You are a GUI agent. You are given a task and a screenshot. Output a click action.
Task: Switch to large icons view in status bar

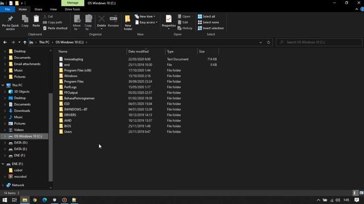361,193
